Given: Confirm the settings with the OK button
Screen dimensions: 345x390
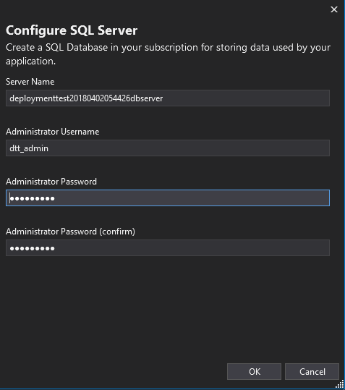Looking at the screenshot, I should click(x=254, y=371).
